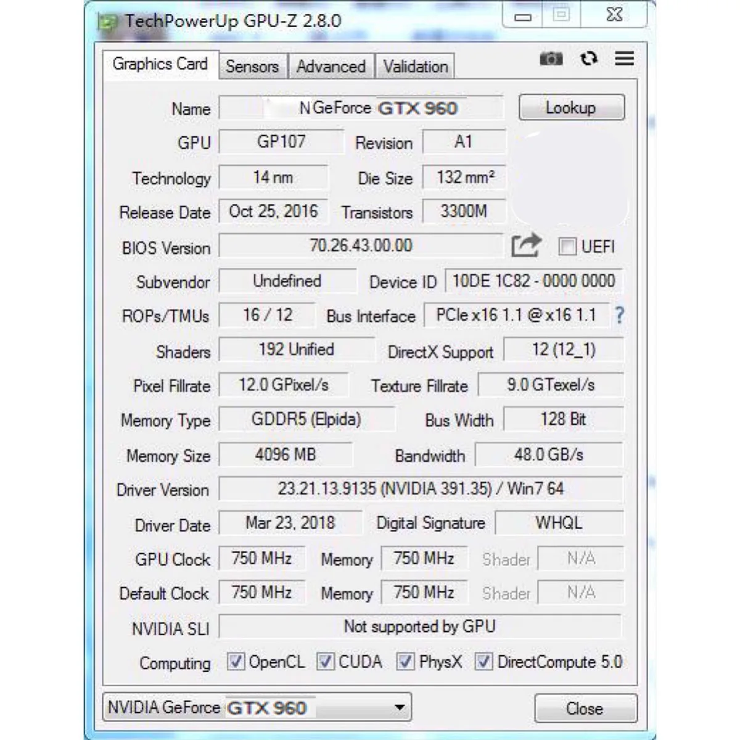Click Driver Date value Mar 23, 2018
This screenshot has height=740, width=740.
[290, 523]
